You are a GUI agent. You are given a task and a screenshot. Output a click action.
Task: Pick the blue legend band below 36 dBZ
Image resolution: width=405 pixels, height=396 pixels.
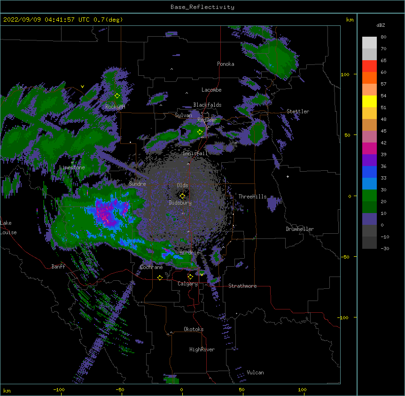[369, 172]
